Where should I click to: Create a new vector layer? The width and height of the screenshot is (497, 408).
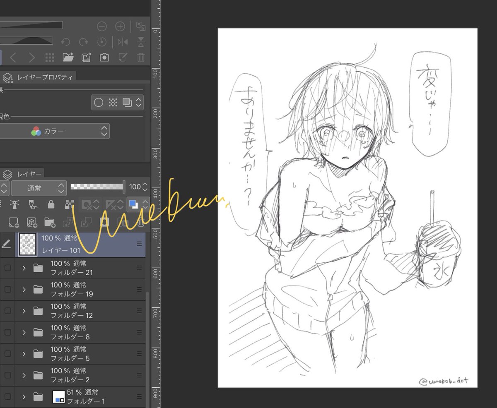(x=31, y=223)
